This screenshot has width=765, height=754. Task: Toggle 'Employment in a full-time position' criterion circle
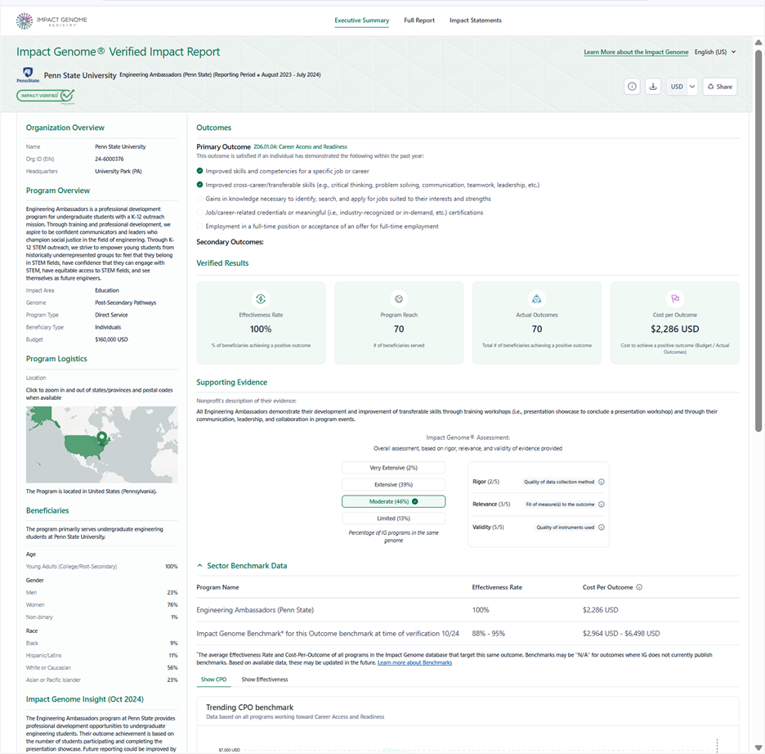199,226
